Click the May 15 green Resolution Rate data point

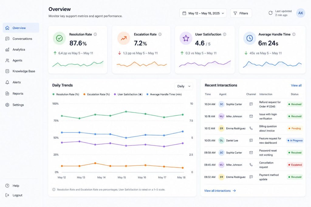click(126, 112)
